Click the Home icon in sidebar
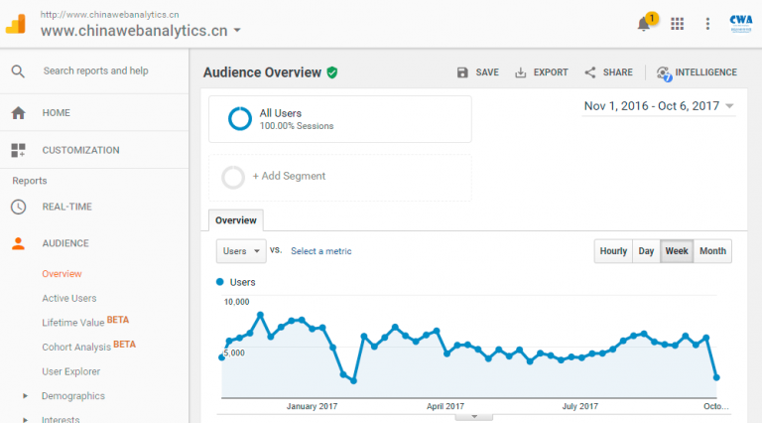This screenshot has width=762, height=423. pyautogui.click(x=18, y=113)
